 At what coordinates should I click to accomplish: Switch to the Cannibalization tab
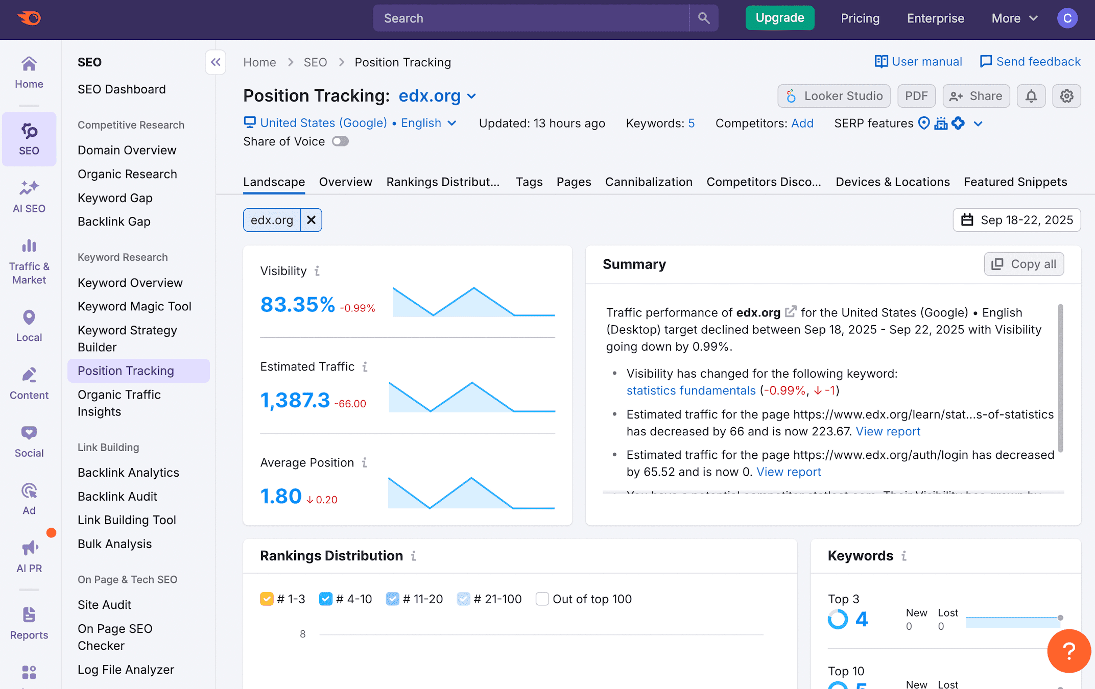tap(648, 182)
